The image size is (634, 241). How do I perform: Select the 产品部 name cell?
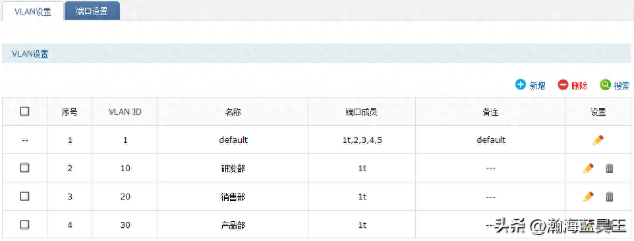[233, 225]
